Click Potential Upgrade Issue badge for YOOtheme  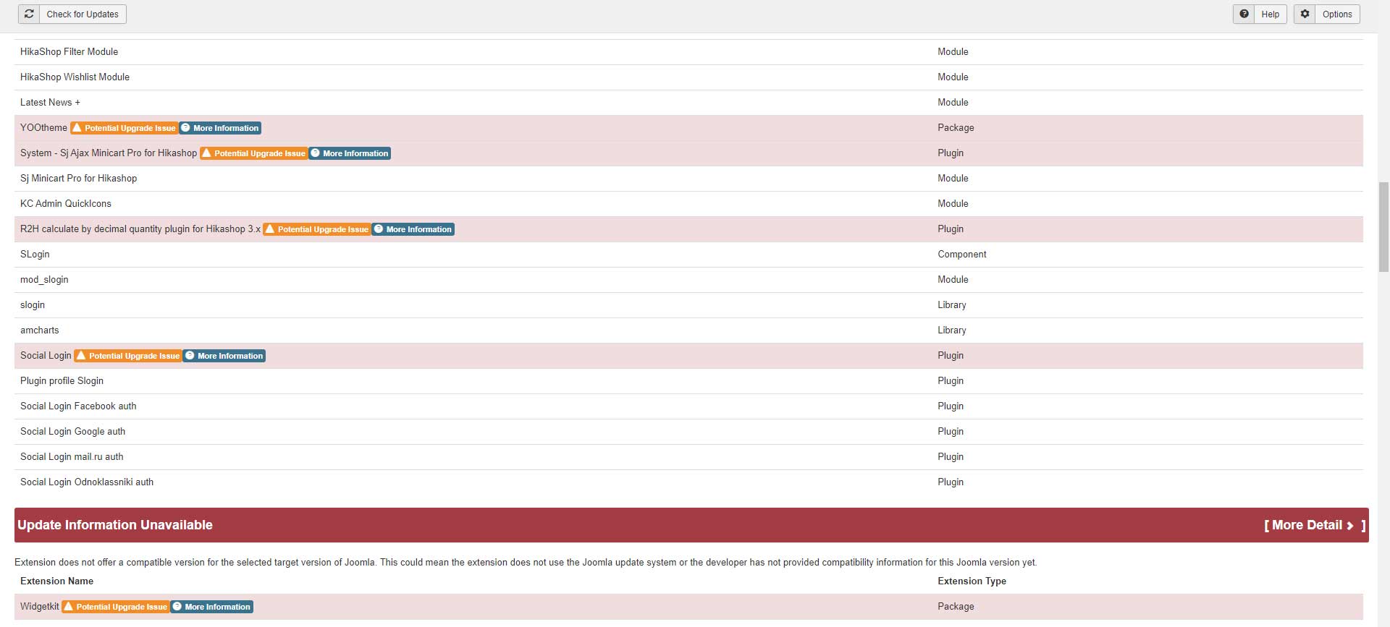[124, 128]
